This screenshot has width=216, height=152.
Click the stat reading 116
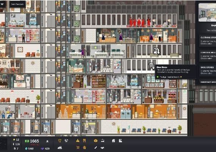[x=16, y=144]
